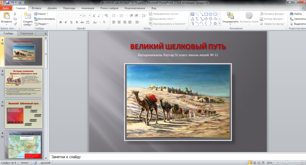Click the Increase font size icon
The image size is (306, 165).
tap(94, 16)
